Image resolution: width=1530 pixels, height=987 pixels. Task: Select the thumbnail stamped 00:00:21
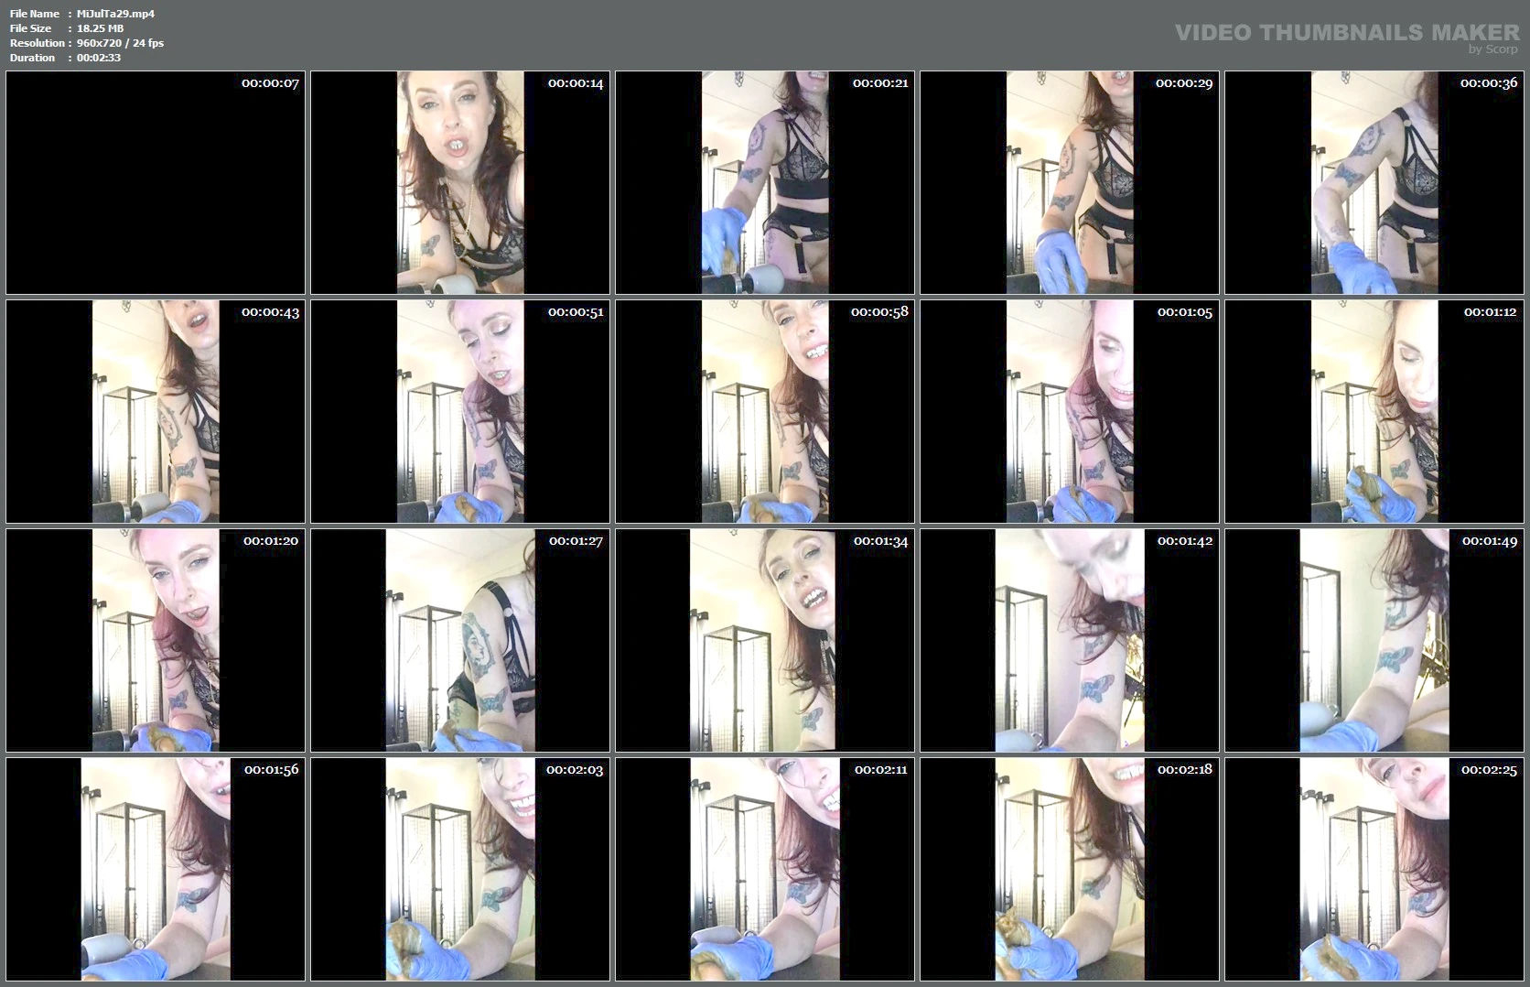(x=765, y=182)
